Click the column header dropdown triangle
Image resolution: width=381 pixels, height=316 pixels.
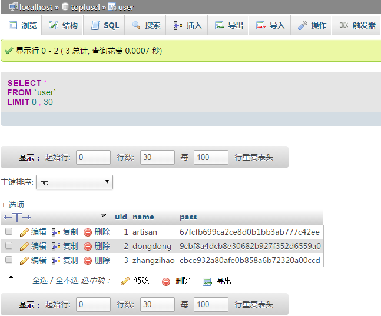tap(104, 216)
